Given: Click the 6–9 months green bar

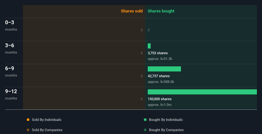Looking at the screenshot, I should pos(164,69).
